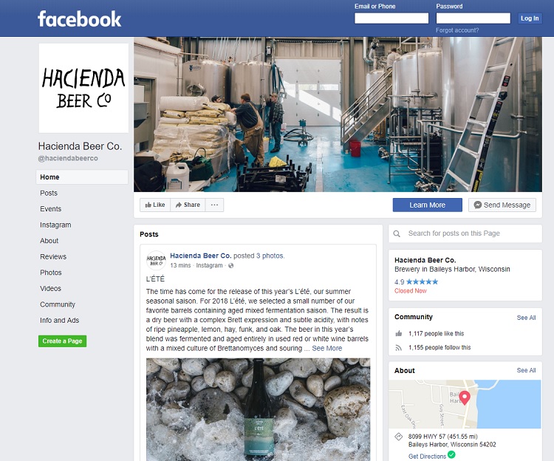The height and width of the screenshot is (461, 554).
Task: Open the Videos section
Action: point(50,289)
